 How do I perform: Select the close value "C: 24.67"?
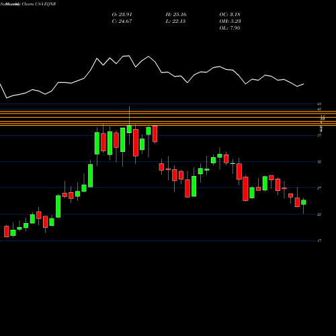pyautogui.click(x=122, y=22)
